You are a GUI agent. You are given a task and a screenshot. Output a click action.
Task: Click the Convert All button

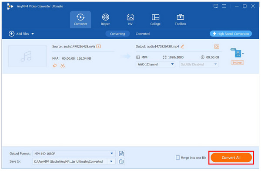click(231, 157)
